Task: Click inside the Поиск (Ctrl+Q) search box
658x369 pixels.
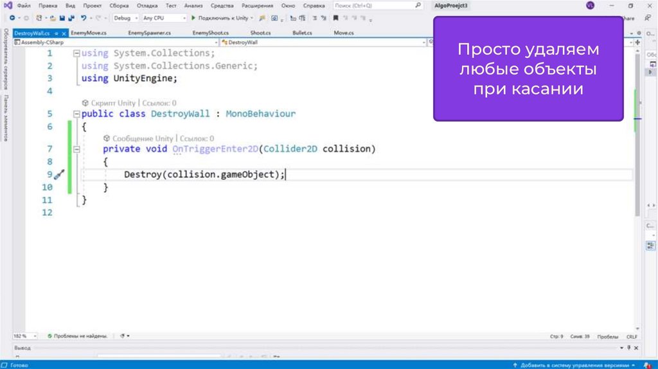Action: pyautogui.click(x=373, y=5)
